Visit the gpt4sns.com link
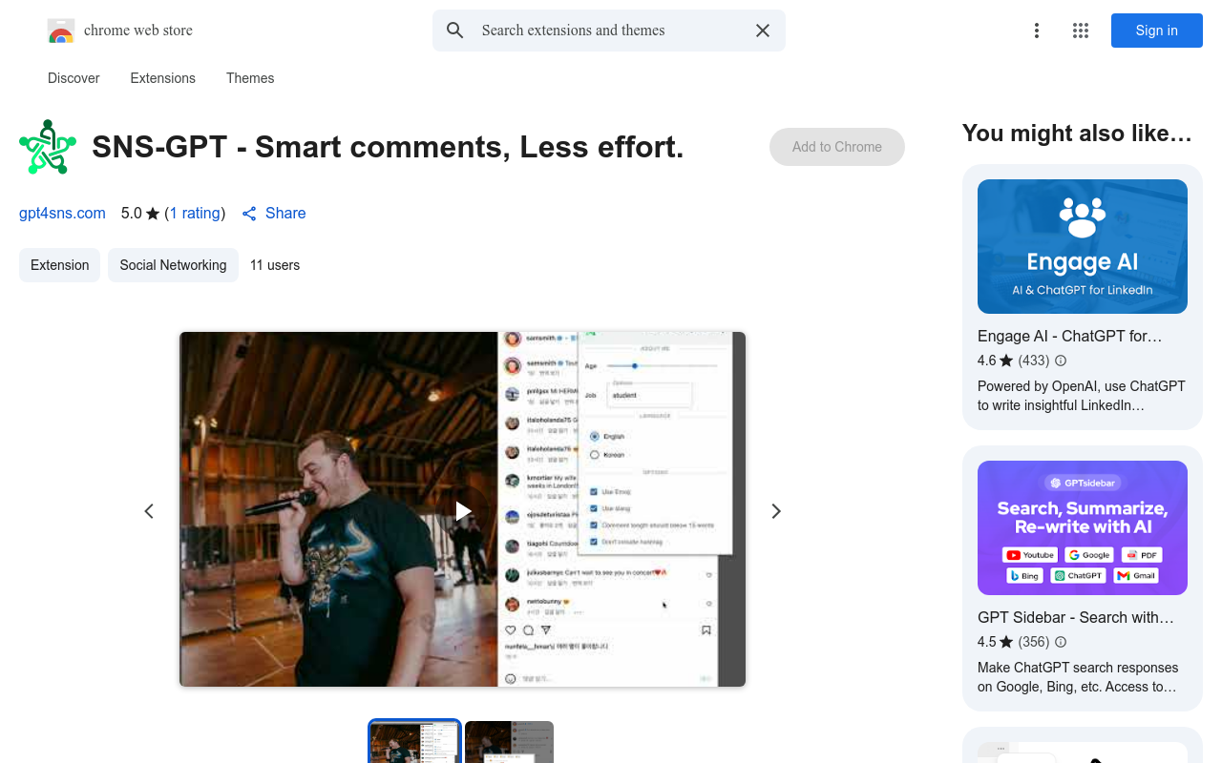Viewport: 1222px width, 763px height. click(x=62, y=214)
